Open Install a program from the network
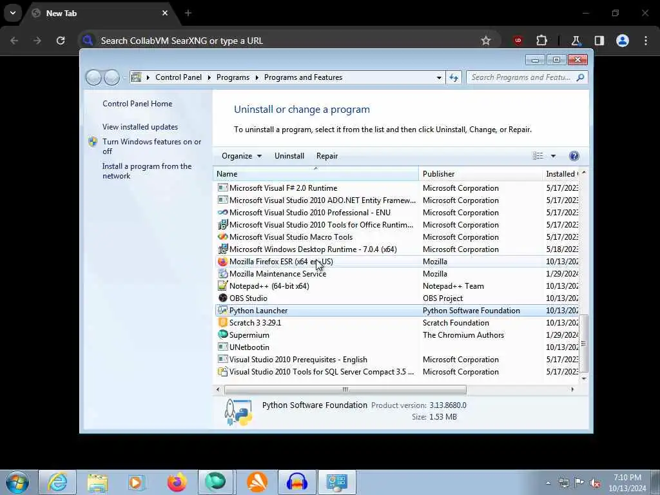This screenshot has width=660, height=495. pyautogui.click(x=147, y=171)
